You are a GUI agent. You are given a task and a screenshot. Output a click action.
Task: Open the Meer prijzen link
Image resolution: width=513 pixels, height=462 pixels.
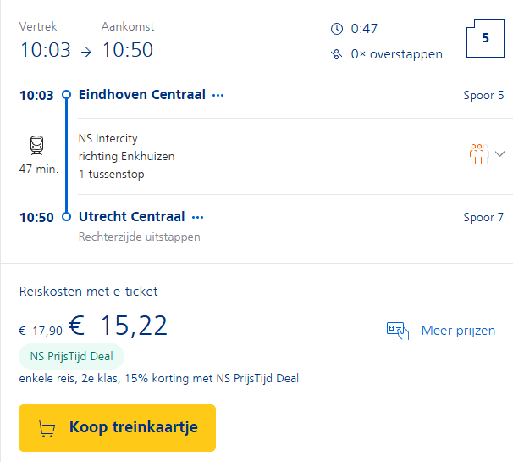tap(458, 331)
